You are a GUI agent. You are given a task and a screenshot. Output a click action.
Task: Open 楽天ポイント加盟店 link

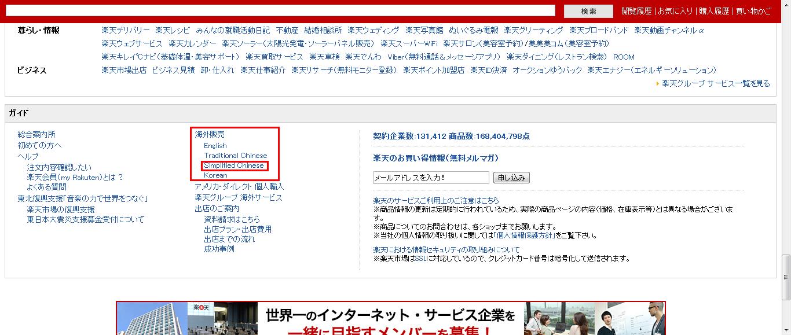point(434,70)
